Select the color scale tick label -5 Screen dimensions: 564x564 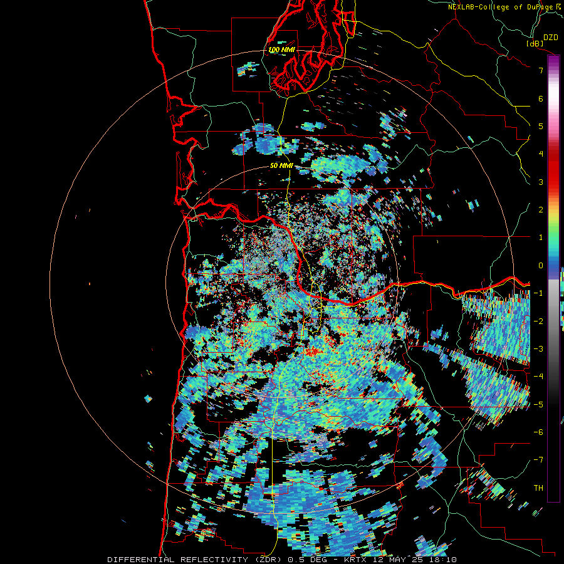[538, 404]
